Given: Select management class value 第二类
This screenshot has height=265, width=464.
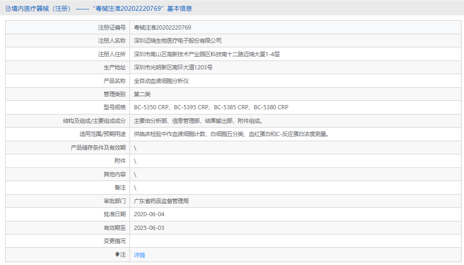Looking at the screenshot, I should coord(142,94).
